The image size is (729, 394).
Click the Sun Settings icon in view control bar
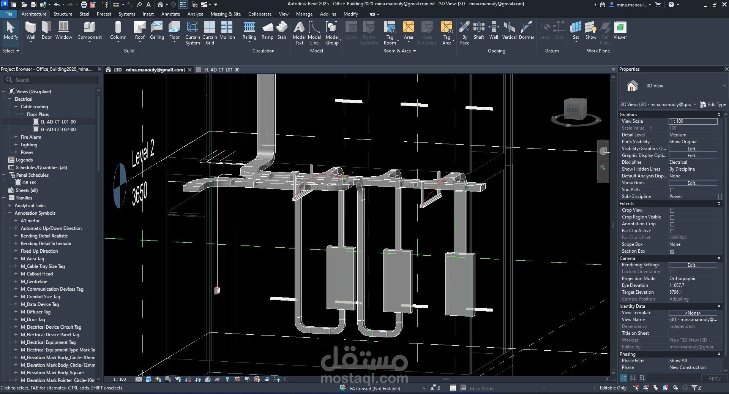click(x=158, y=379)
